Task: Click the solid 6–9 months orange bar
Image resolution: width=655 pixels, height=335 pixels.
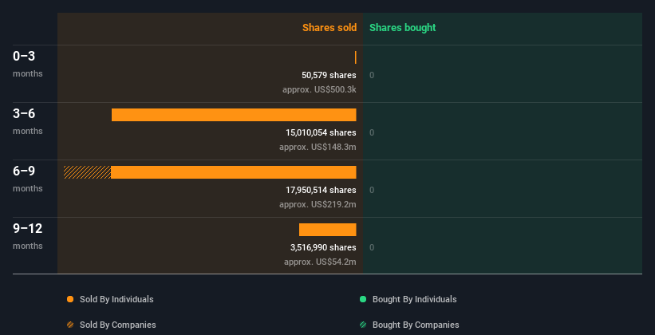Action: tap(234, 172)
